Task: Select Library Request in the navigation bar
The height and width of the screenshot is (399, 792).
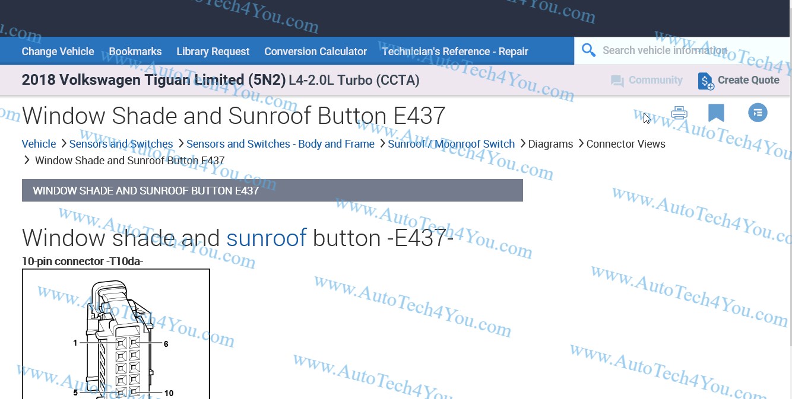Action: 213,52
